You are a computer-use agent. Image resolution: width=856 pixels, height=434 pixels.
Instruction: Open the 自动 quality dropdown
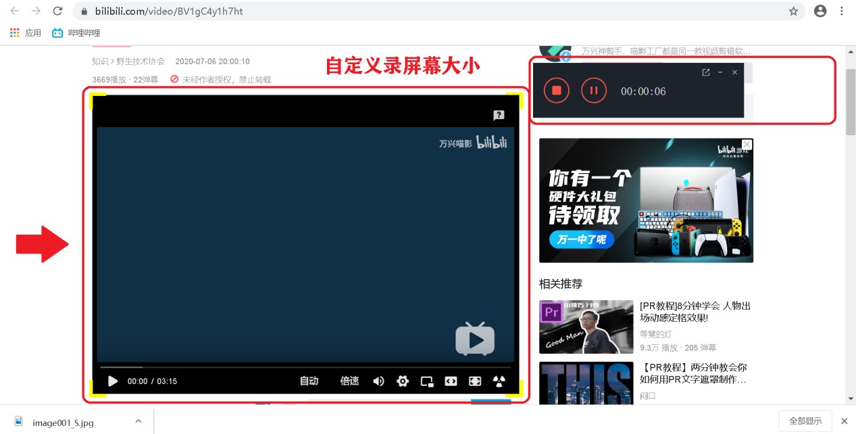point(309,381)
